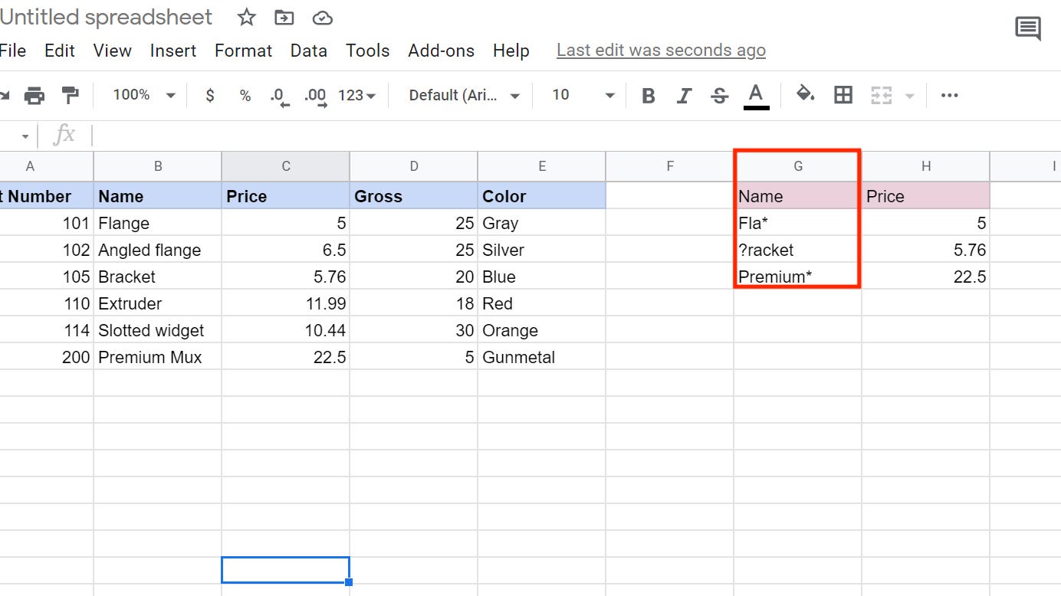Image resolution: width=1061 pixels, height=596 pixels.
Task: Open the File menu
Action: 13,51
